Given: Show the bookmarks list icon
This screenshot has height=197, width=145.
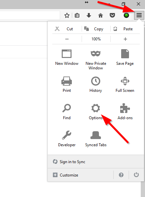Looking at the screenshot, I should click(x=77, y=15).
